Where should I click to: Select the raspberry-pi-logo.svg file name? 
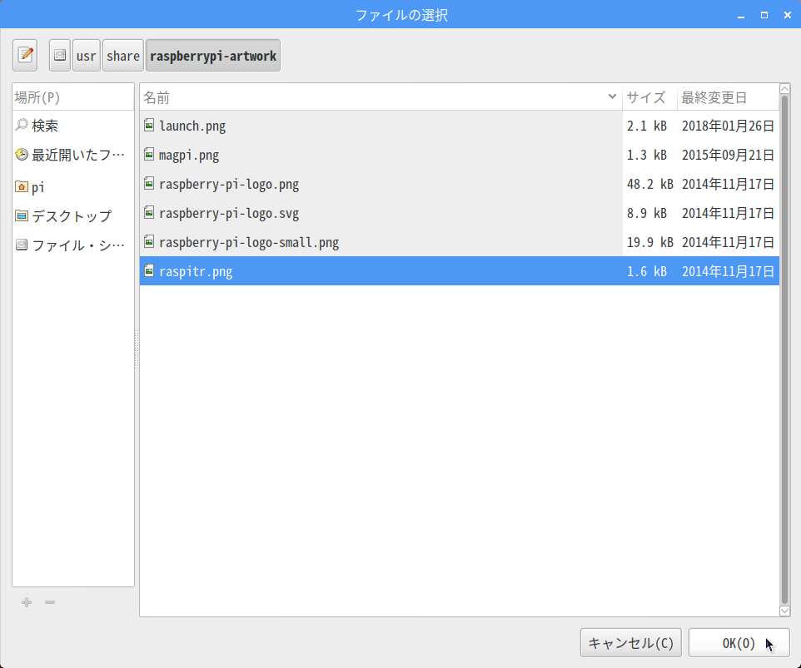click(229, 213)
